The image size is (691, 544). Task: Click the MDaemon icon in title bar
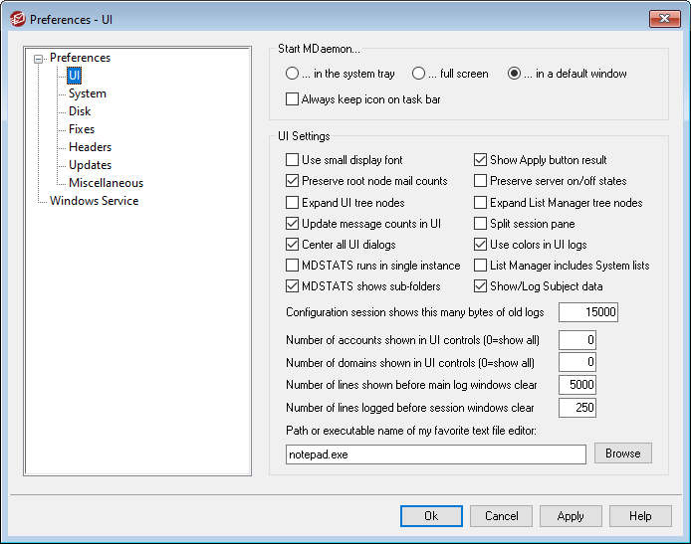[x=17, y=18]
